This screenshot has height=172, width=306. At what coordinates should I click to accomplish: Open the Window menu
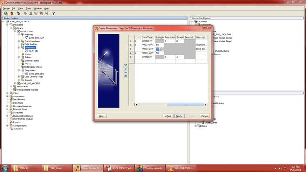tap(38, 9)
